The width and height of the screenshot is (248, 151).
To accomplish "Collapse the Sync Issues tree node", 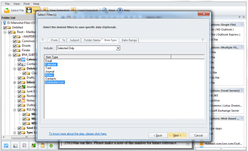I will 14,133.
